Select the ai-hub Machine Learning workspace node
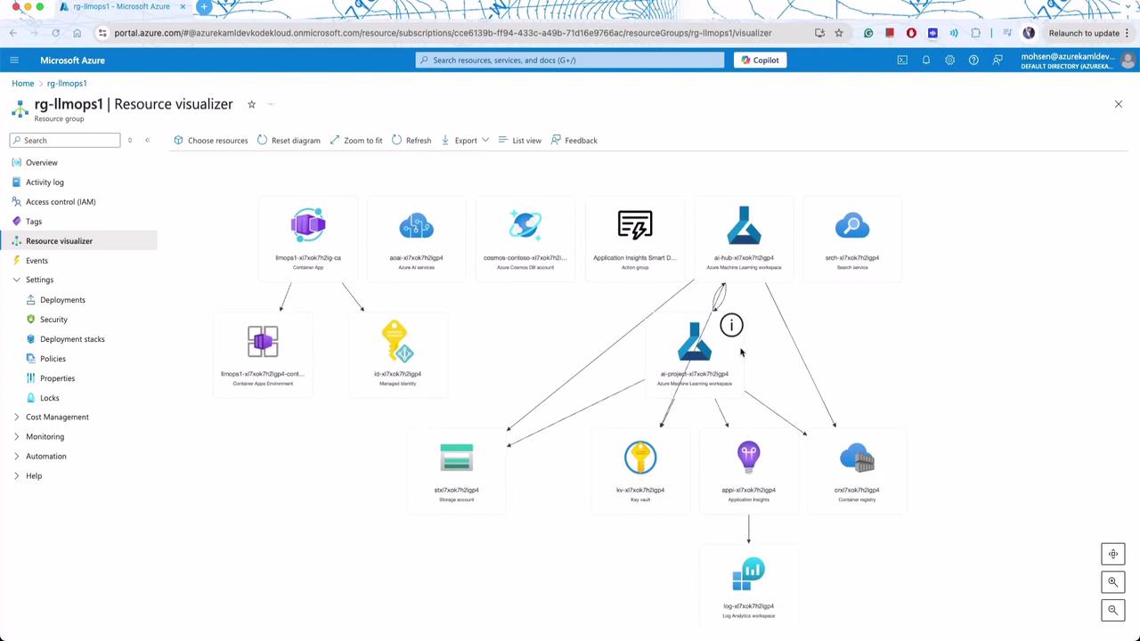The image size is (1140, 641). click(x=744, y=239)
